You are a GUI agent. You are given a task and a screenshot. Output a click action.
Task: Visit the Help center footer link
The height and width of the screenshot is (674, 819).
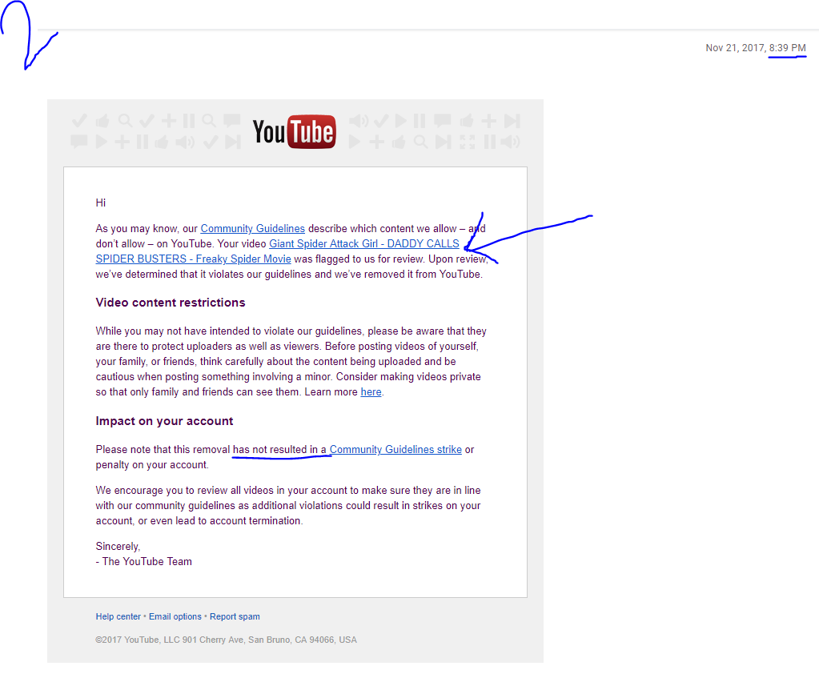(118, 616)
